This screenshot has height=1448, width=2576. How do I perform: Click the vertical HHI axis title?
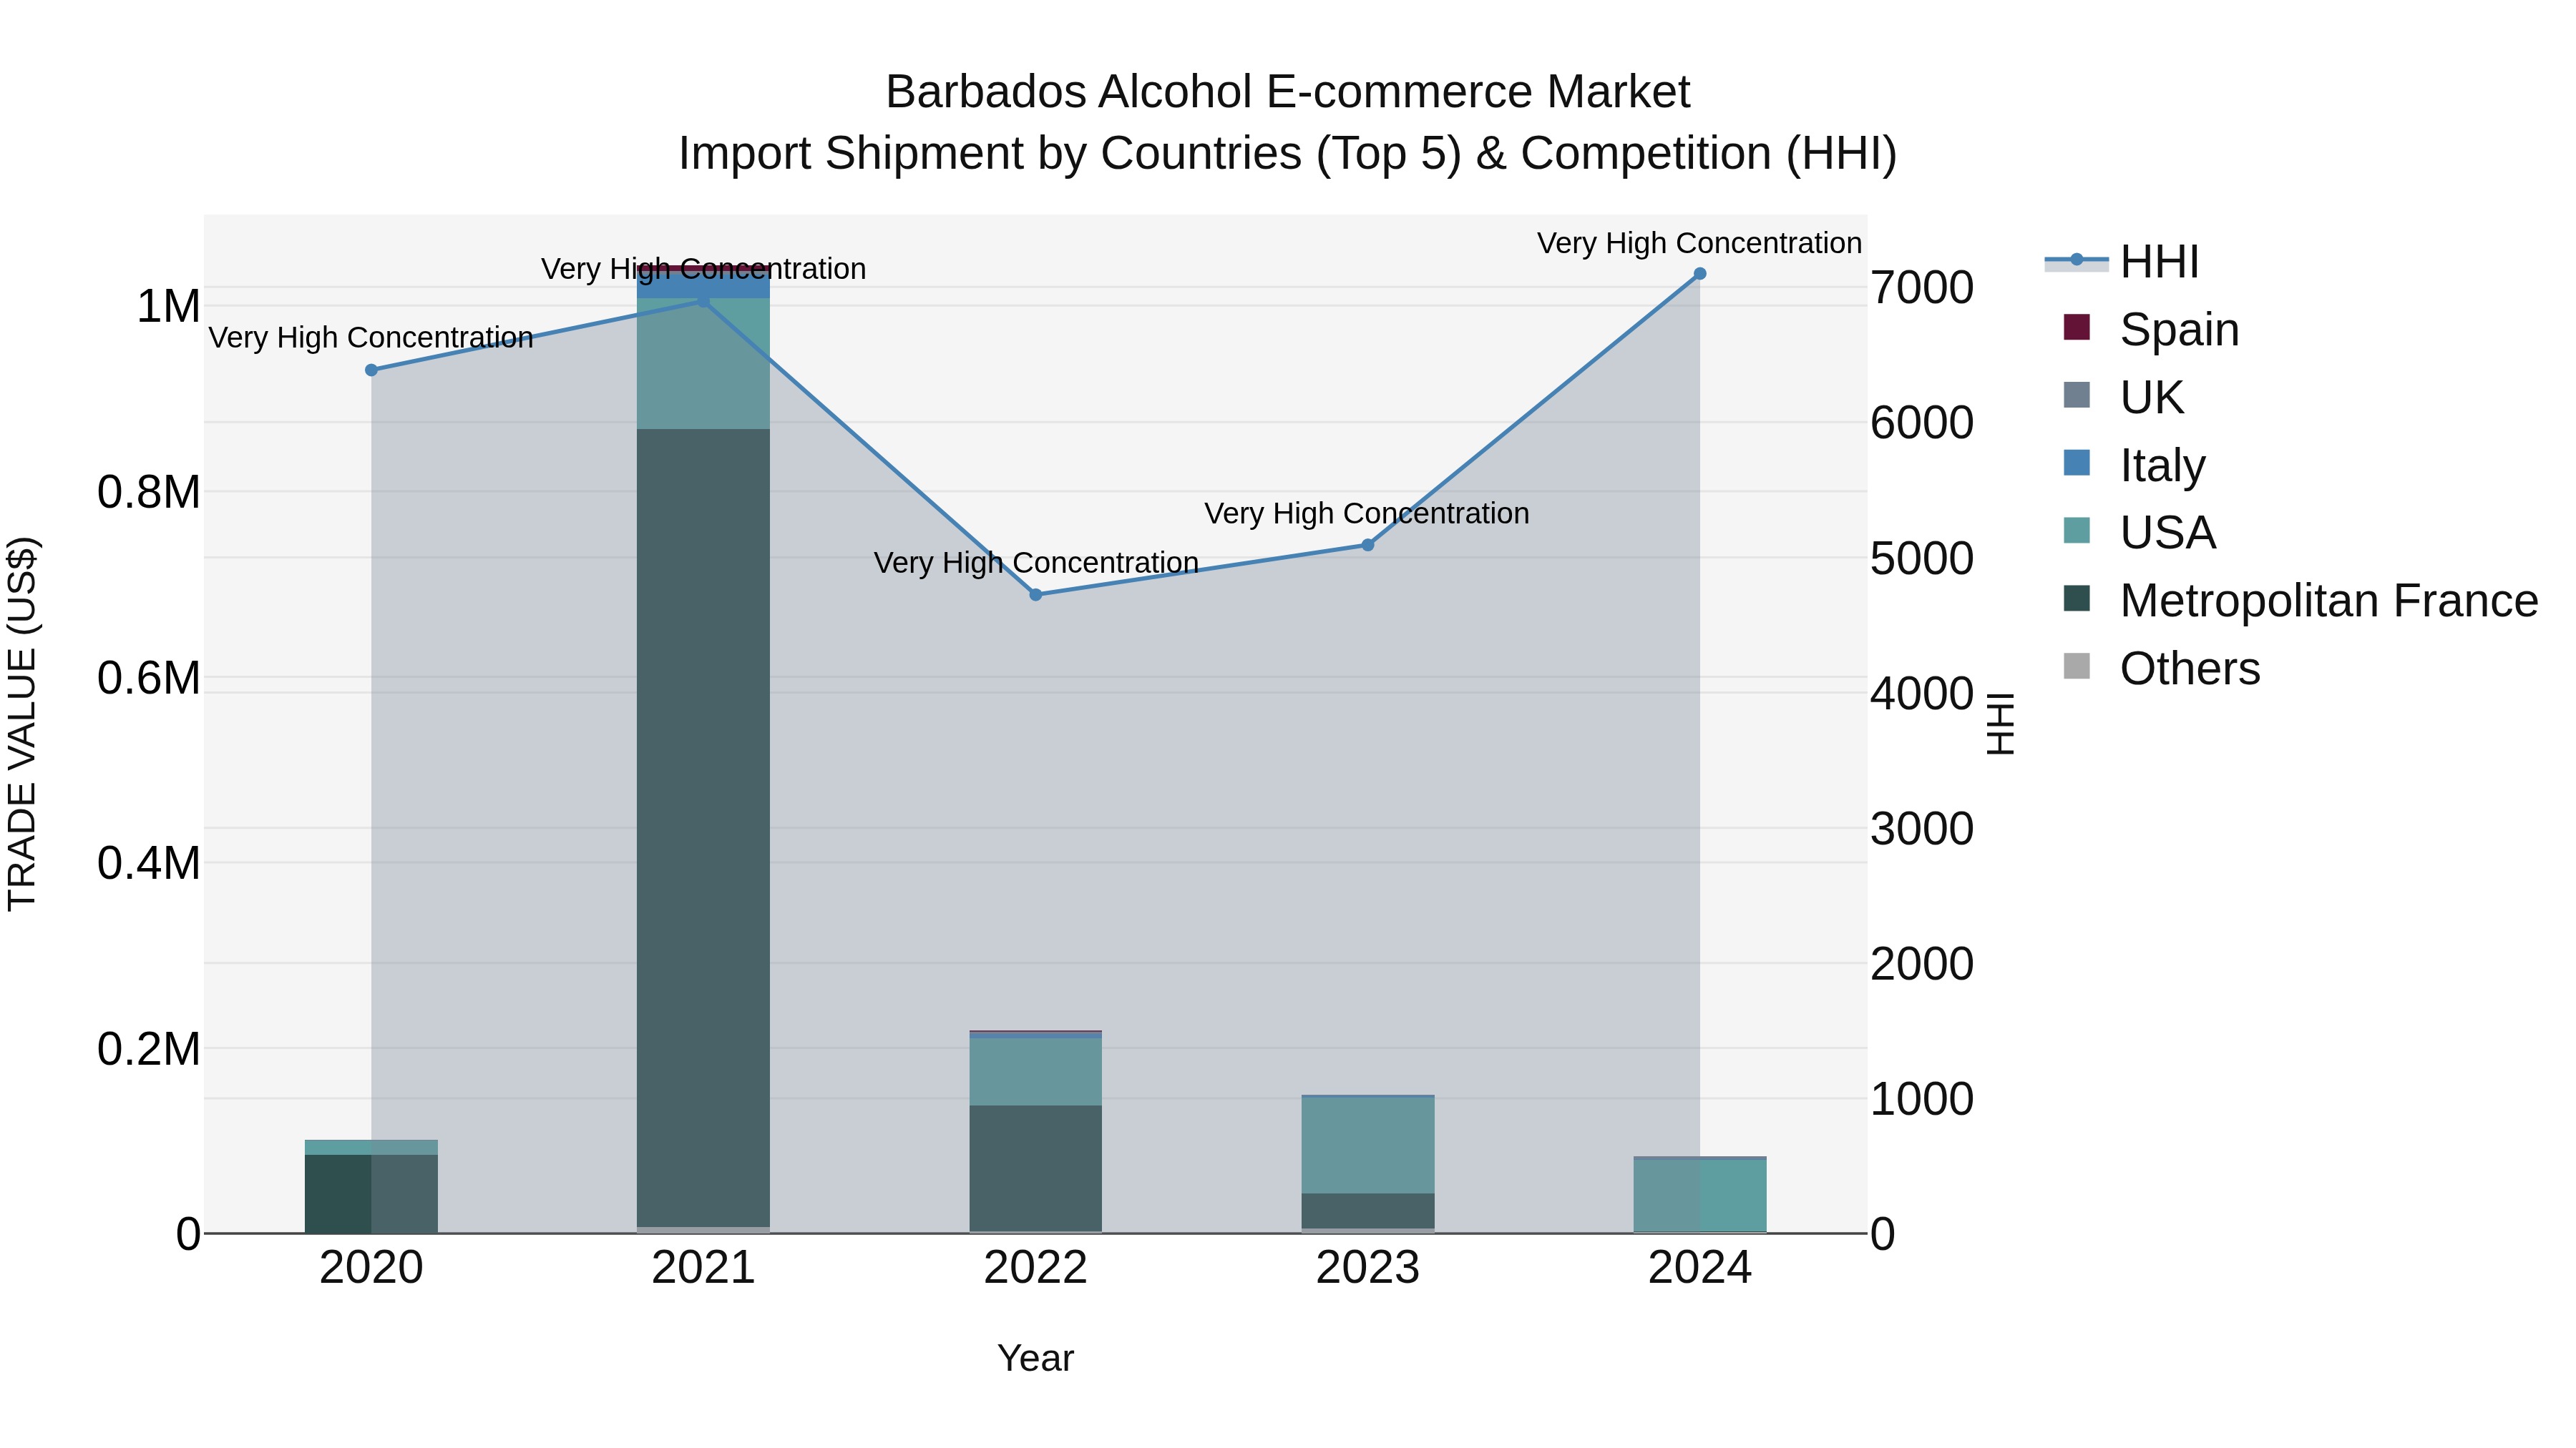point(2000,724)
